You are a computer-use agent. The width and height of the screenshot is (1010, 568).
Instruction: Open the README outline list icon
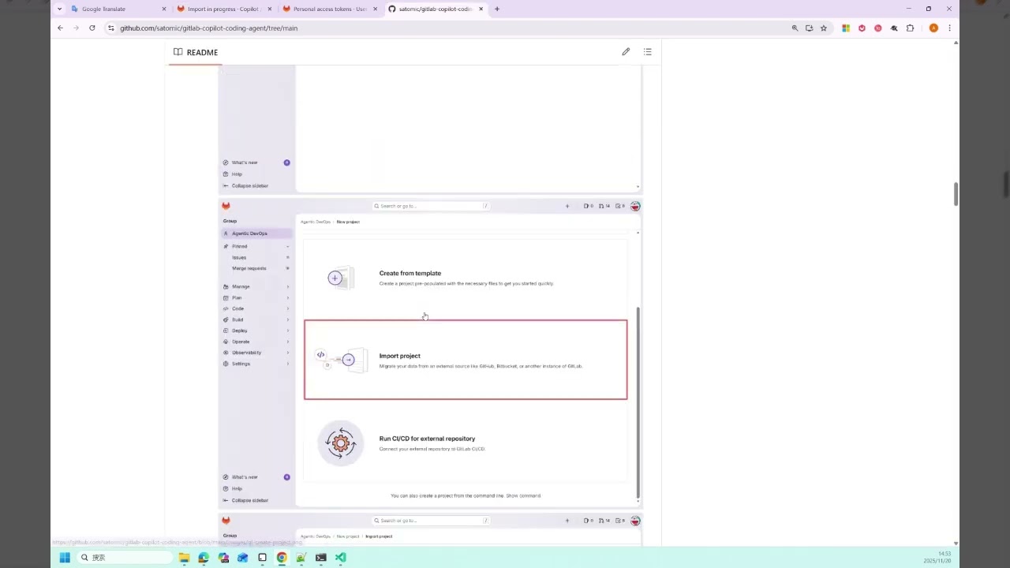pyautogui.click(x=648, y=52)
